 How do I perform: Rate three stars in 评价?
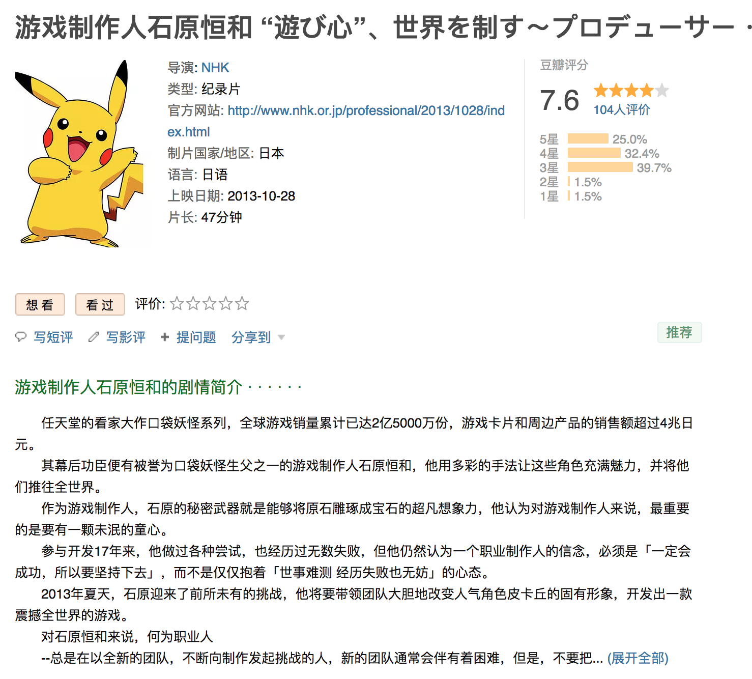(209, 304)
